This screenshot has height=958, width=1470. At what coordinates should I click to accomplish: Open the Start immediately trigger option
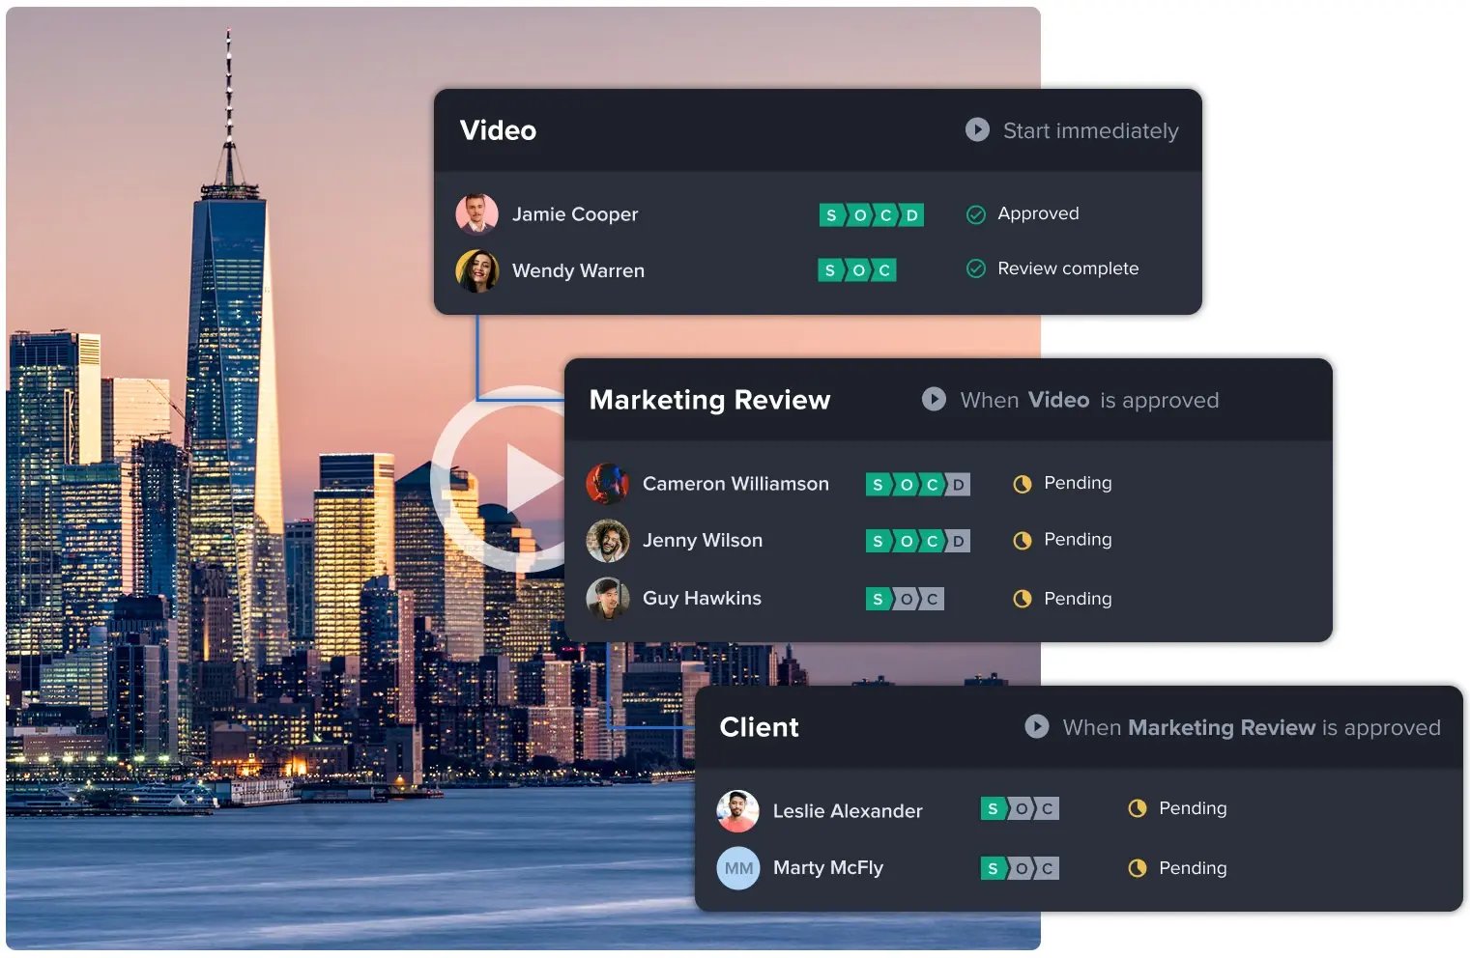point(1090,131)
